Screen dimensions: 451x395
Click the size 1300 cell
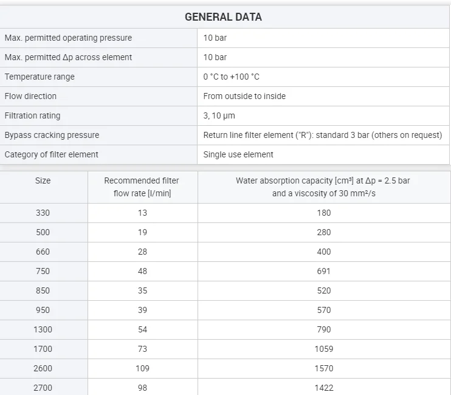tap(43, 329)
